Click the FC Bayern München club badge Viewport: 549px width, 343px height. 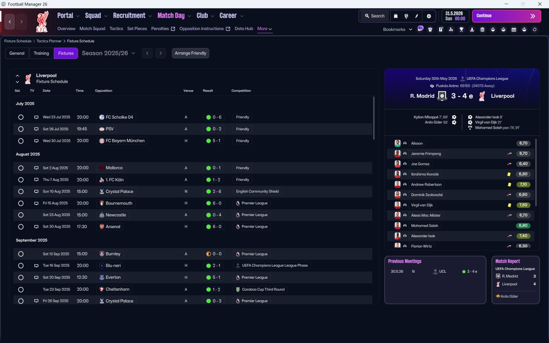pyautogui.click(x=102, y=141)
